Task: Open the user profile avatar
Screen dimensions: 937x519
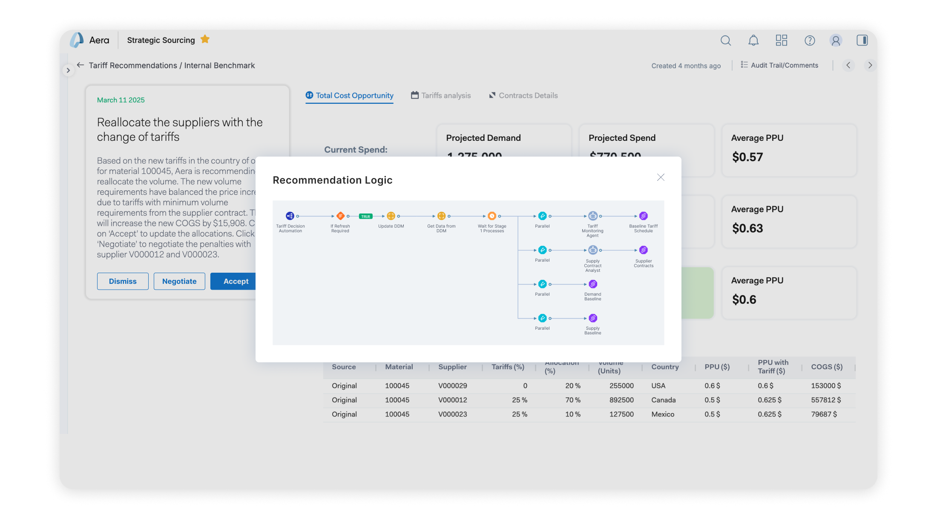Action: [836, 40]
